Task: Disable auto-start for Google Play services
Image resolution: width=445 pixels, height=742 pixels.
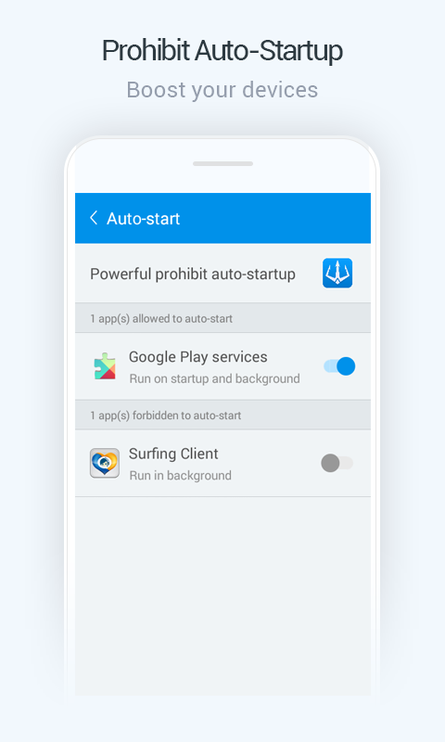Action: (x=339, y=366)
